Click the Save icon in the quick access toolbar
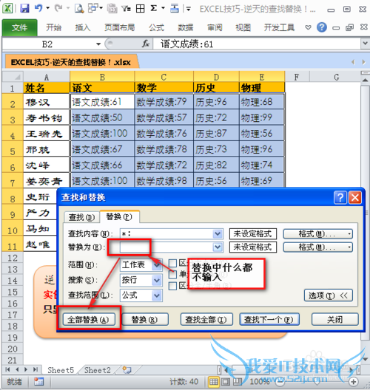The image size is (370, 390). [x=24, y=9]
